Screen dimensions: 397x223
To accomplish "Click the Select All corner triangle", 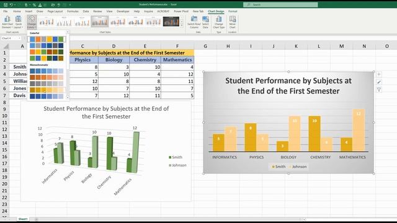I will [x=6, y=46].
